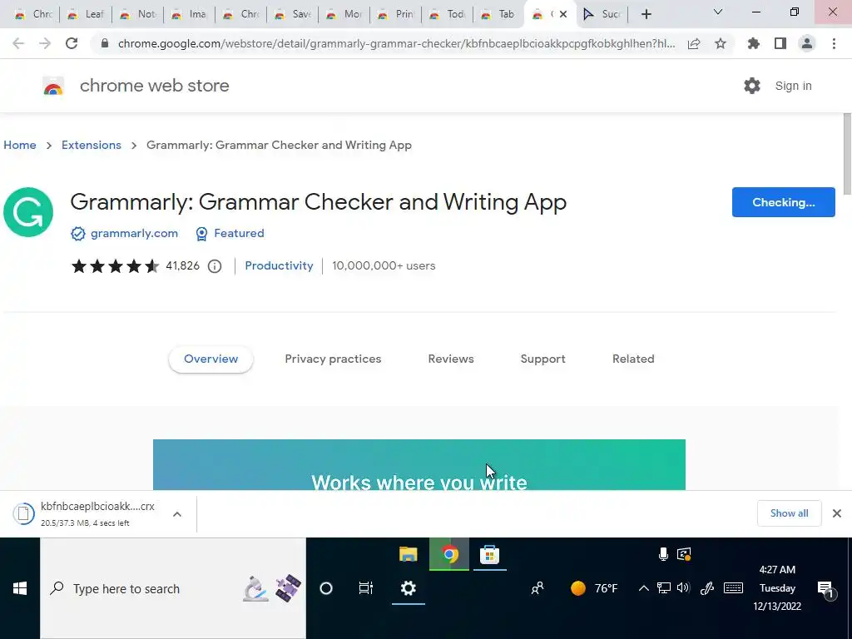Open weather widget showing 76°F
The height and width of the screenshot is (639, 852).
coord(594,588)
